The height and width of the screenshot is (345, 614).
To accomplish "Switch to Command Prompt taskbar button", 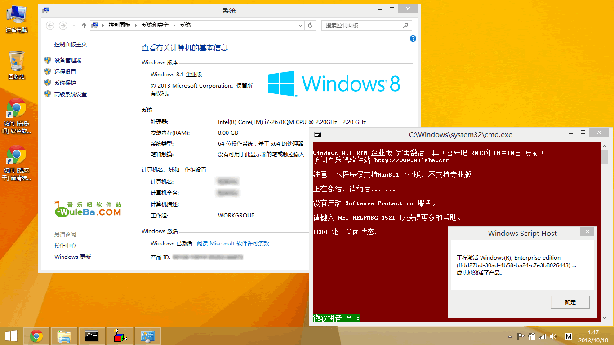I will point(92,336).
